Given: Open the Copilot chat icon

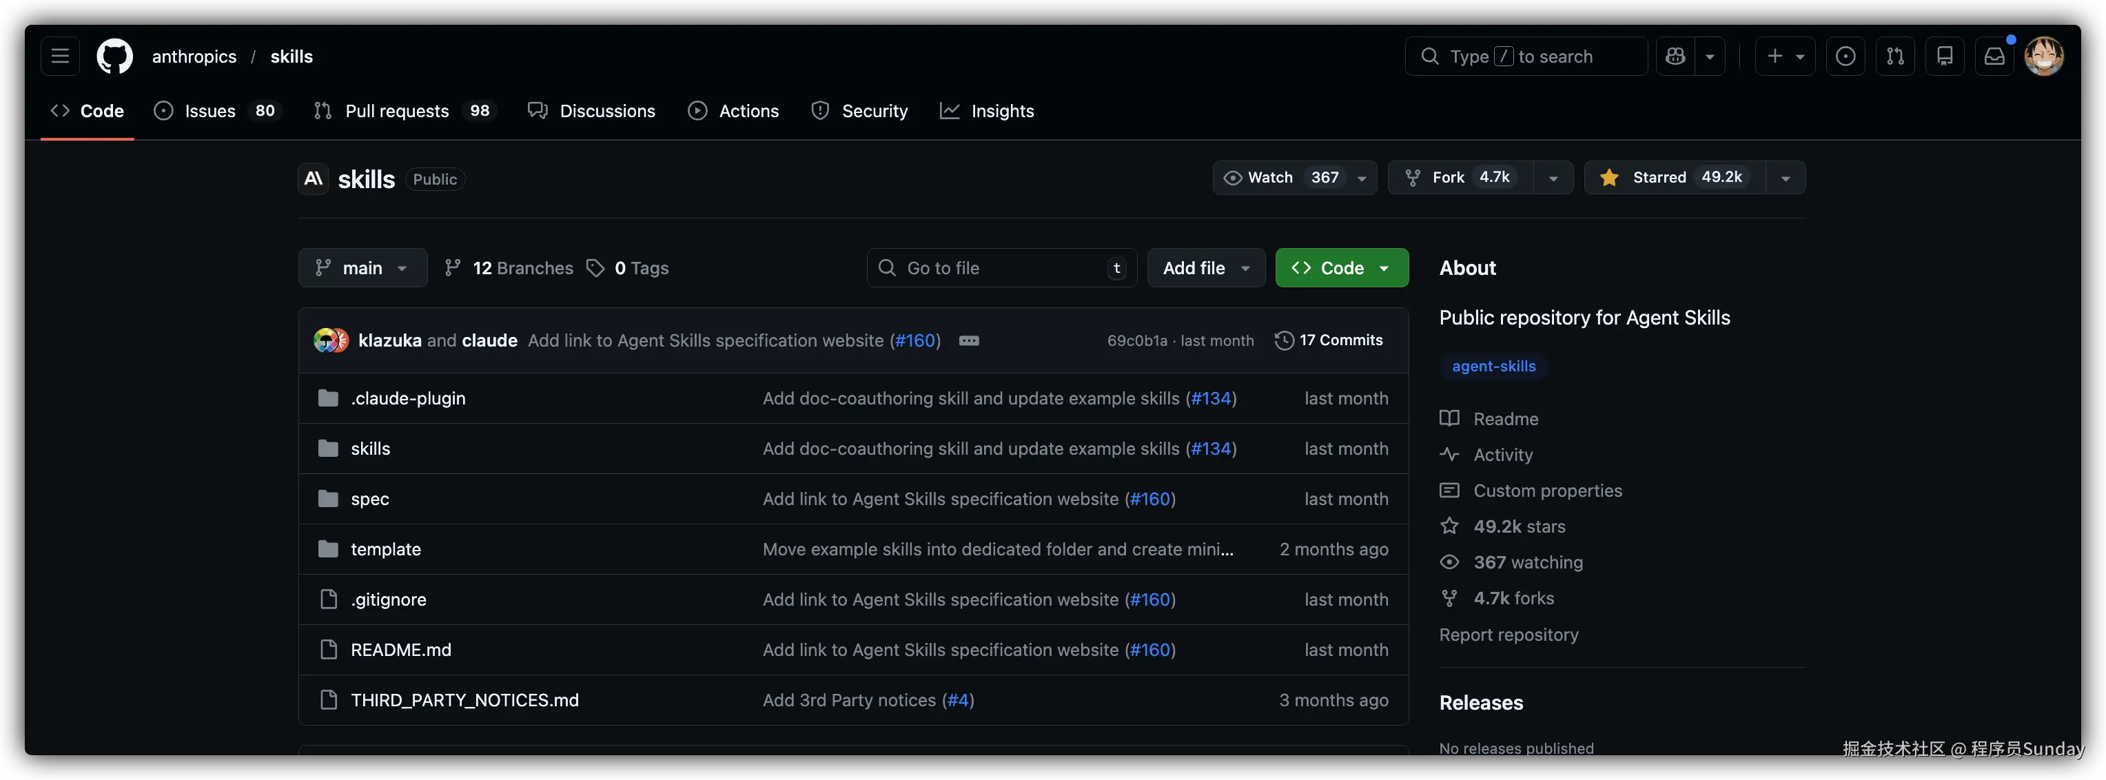Looking at the screenshot, I should [x=1675, y=57].
